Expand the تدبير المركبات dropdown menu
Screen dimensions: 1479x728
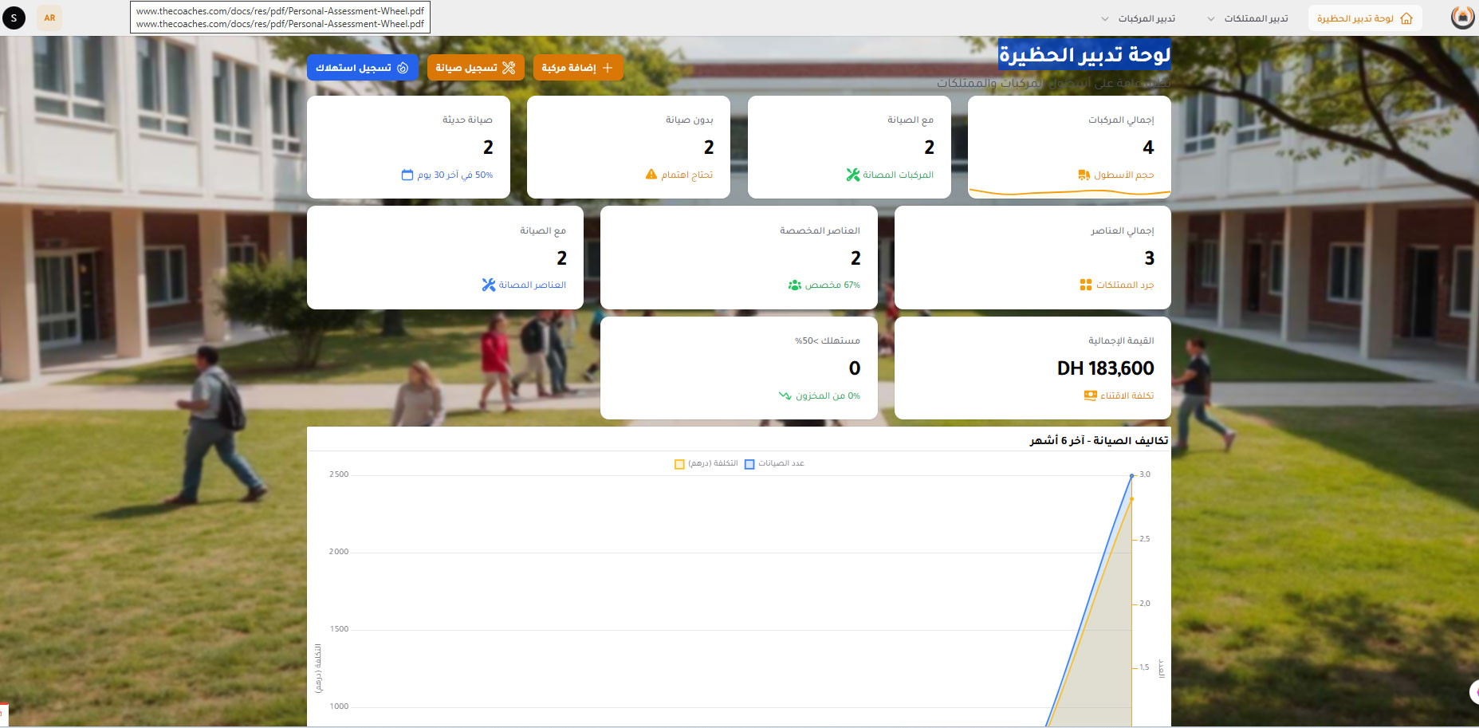coord(1139,18)
